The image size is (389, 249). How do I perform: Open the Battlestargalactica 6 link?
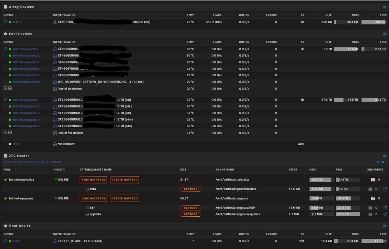click(x=26, y=82)
